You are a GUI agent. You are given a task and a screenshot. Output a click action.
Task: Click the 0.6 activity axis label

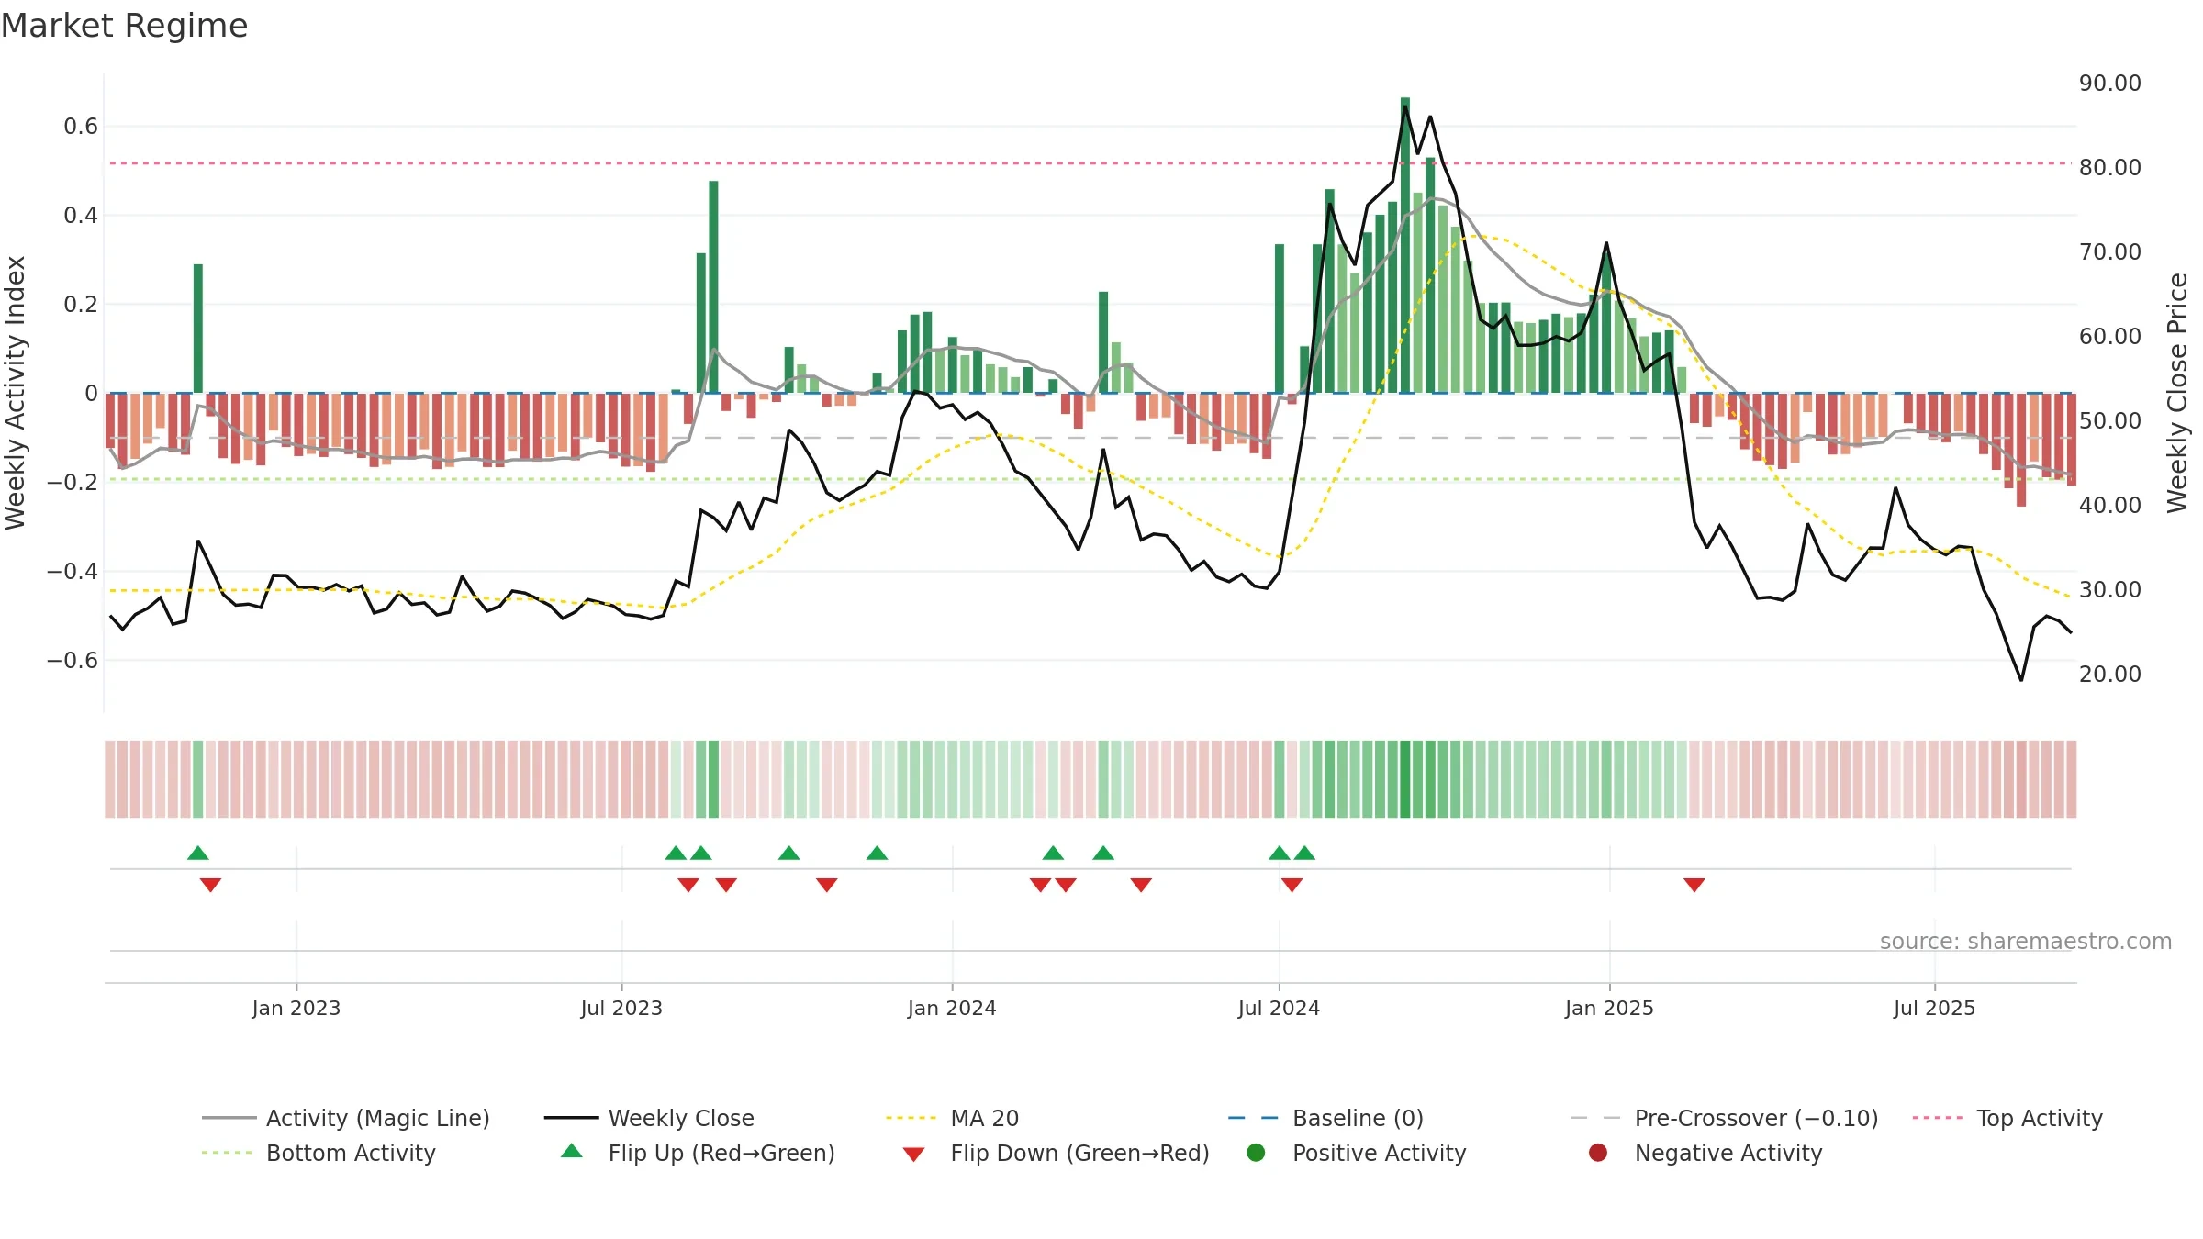(x=81, y=126)
